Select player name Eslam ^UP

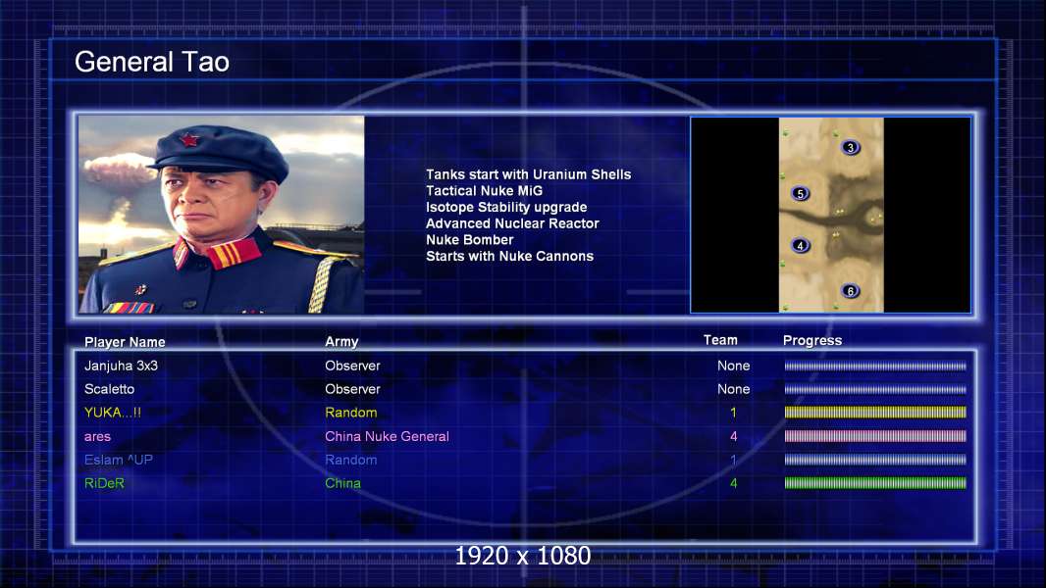(x=118, y=460)
